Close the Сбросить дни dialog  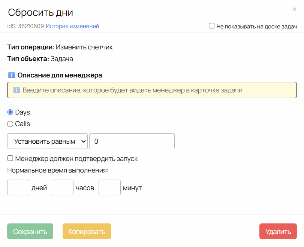pyautogui.click(x=294, y=9)
